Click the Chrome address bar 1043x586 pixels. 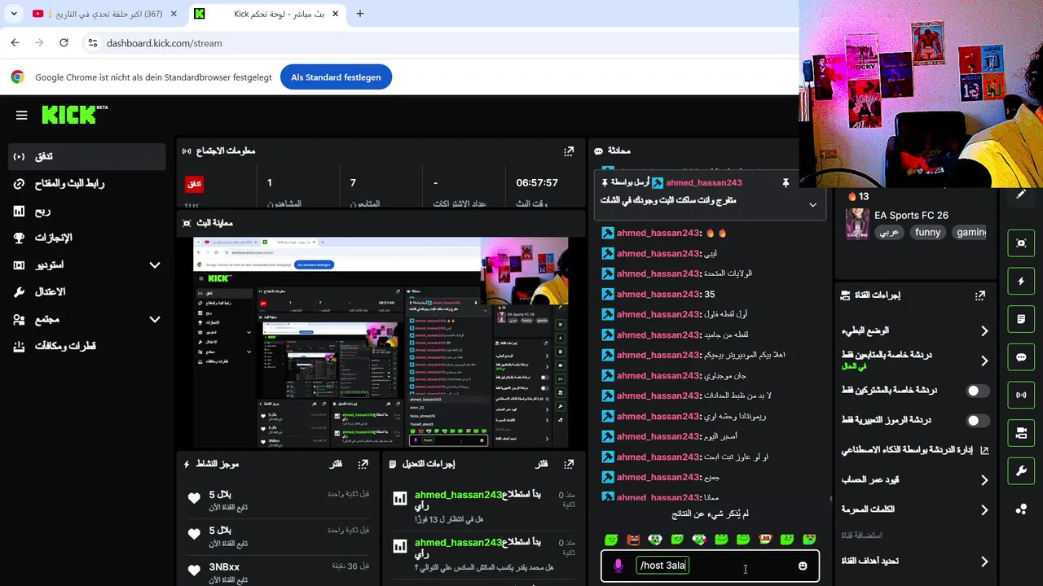[x=440, y=43]
